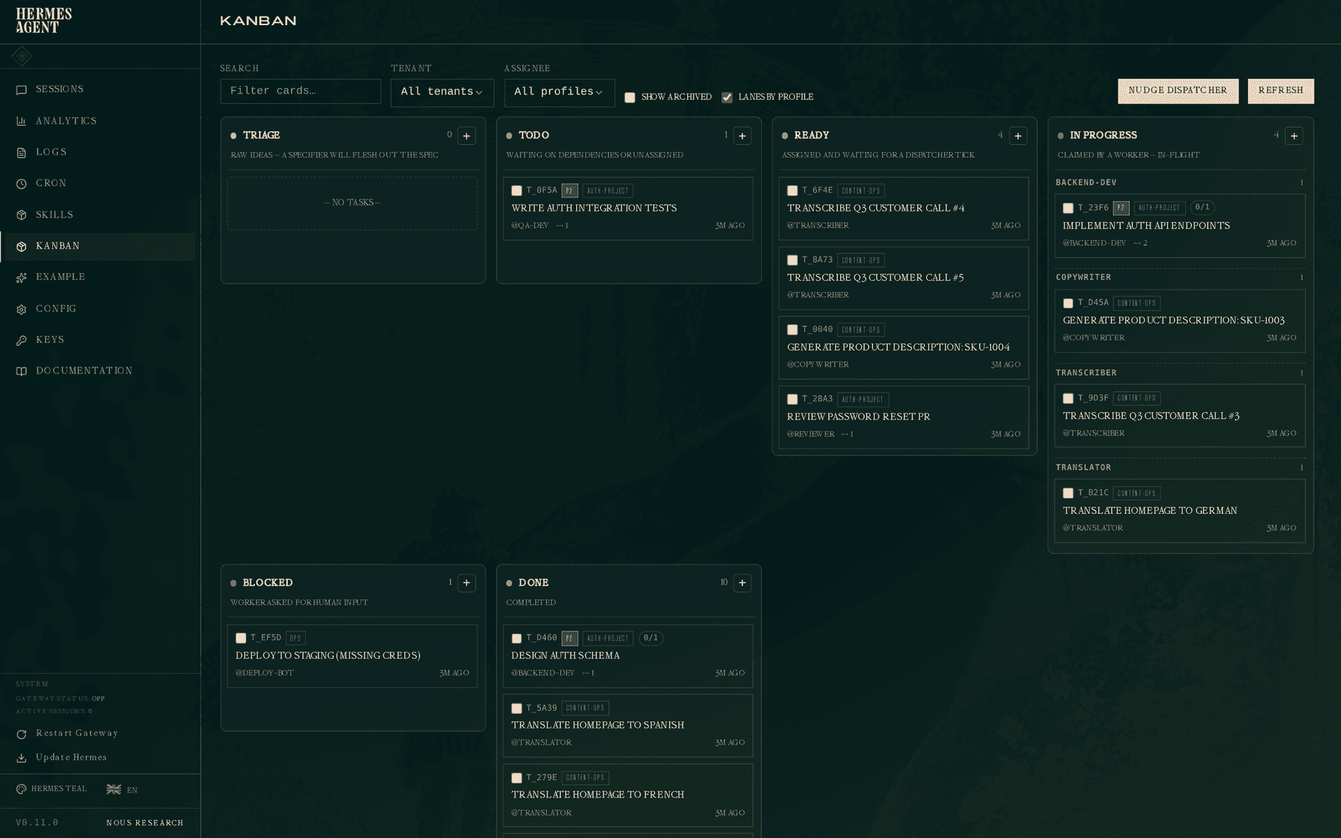Open the Review Password Reset PR card
This screenshot has height=838, width=1341.
904,418
